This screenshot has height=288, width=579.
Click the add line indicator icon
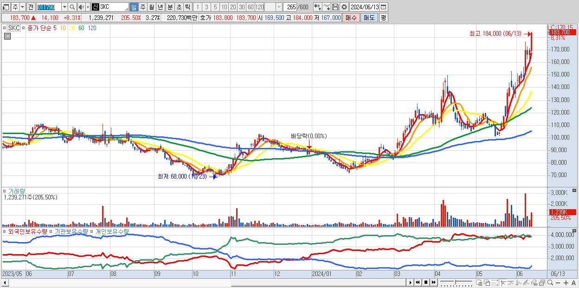tap(326, 7)
